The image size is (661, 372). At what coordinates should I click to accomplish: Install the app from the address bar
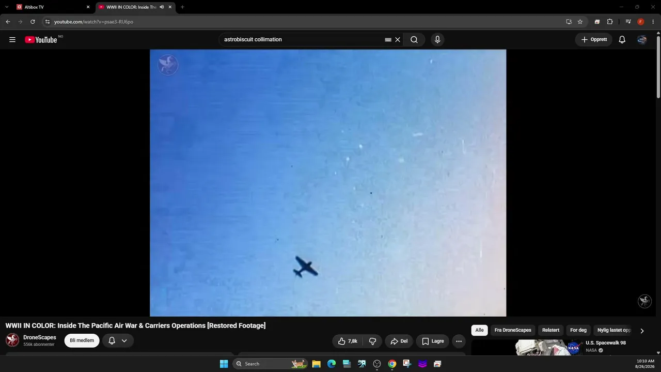(569, 22)
